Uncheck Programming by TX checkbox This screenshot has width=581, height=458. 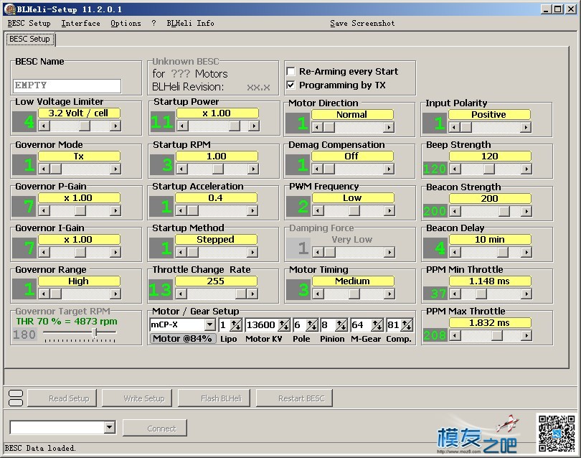click(291, 85)
